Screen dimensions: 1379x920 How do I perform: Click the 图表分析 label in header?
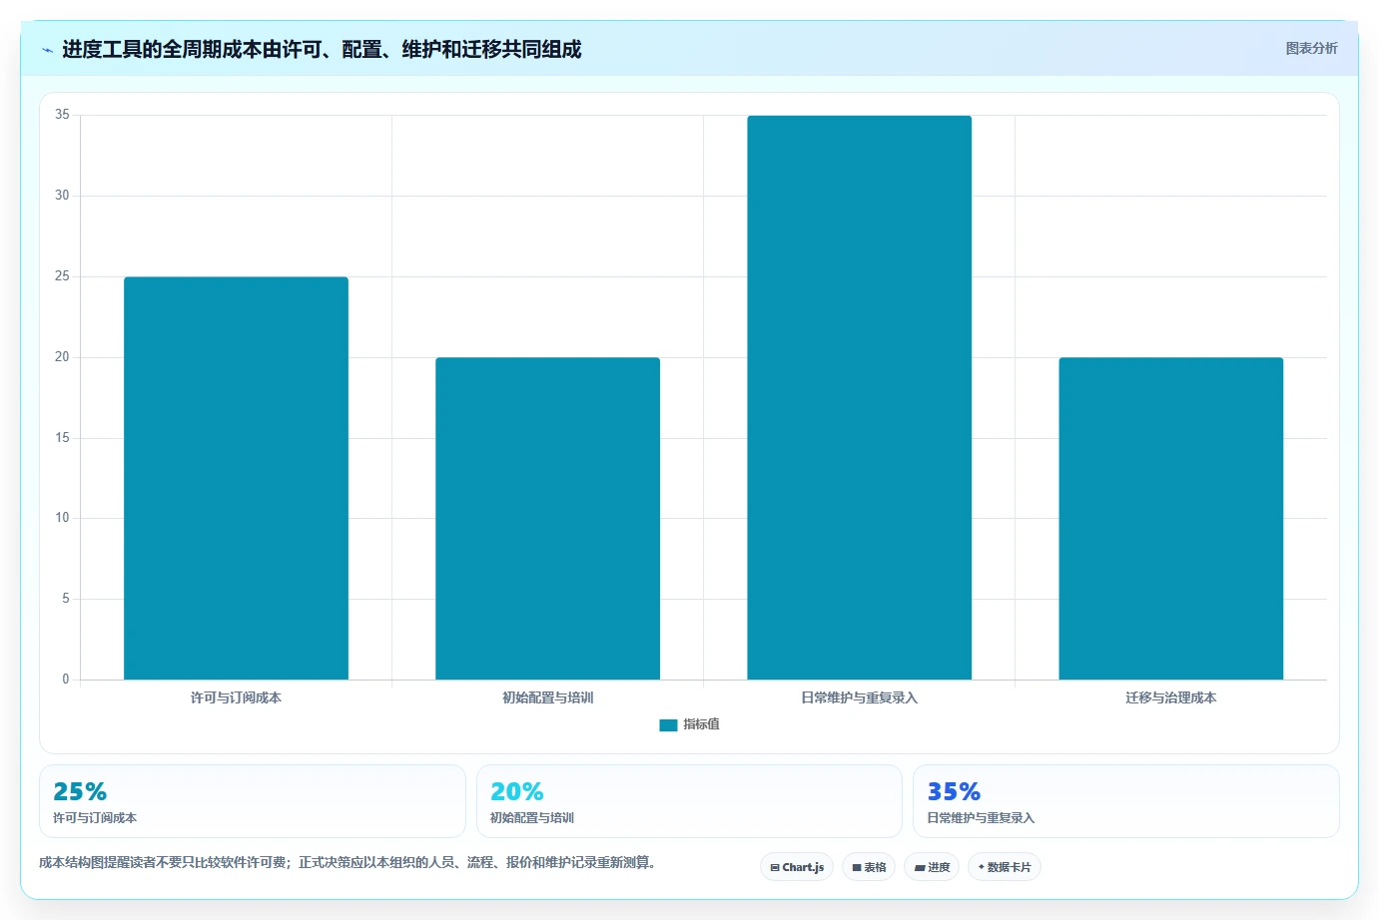pos(1311,48)
